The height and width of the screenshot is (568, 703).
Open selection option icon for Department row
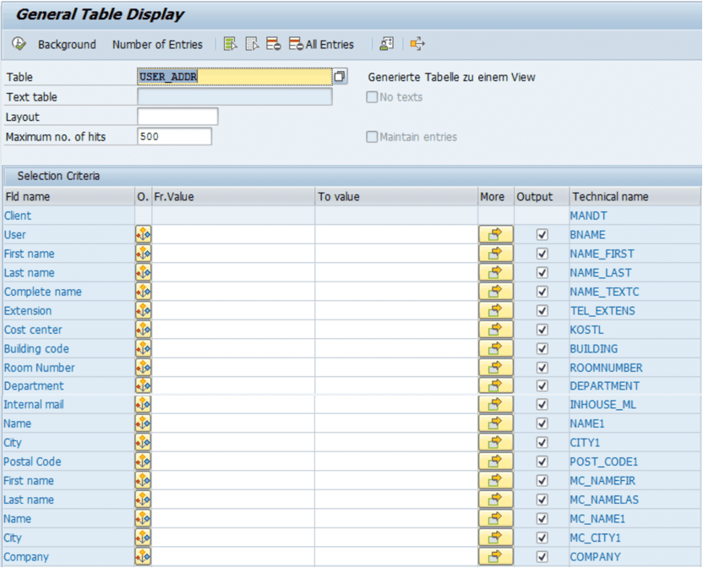coord(143,386)
